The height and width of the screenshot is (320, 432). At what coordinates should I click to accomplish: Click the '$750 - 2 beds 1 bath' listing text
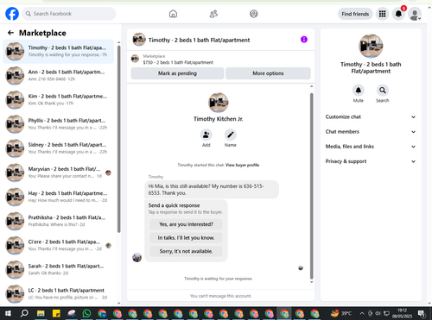click(x=178, y=62)
